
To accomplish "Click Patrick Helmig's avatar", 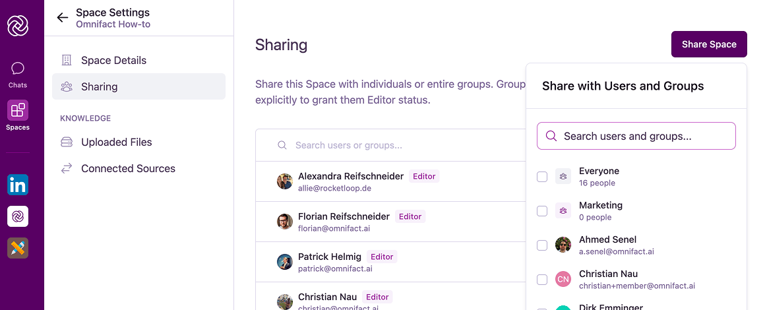I will tap(285, 262).
